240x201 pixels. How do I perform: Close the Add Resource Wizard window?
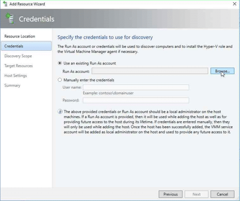point(235,4)
